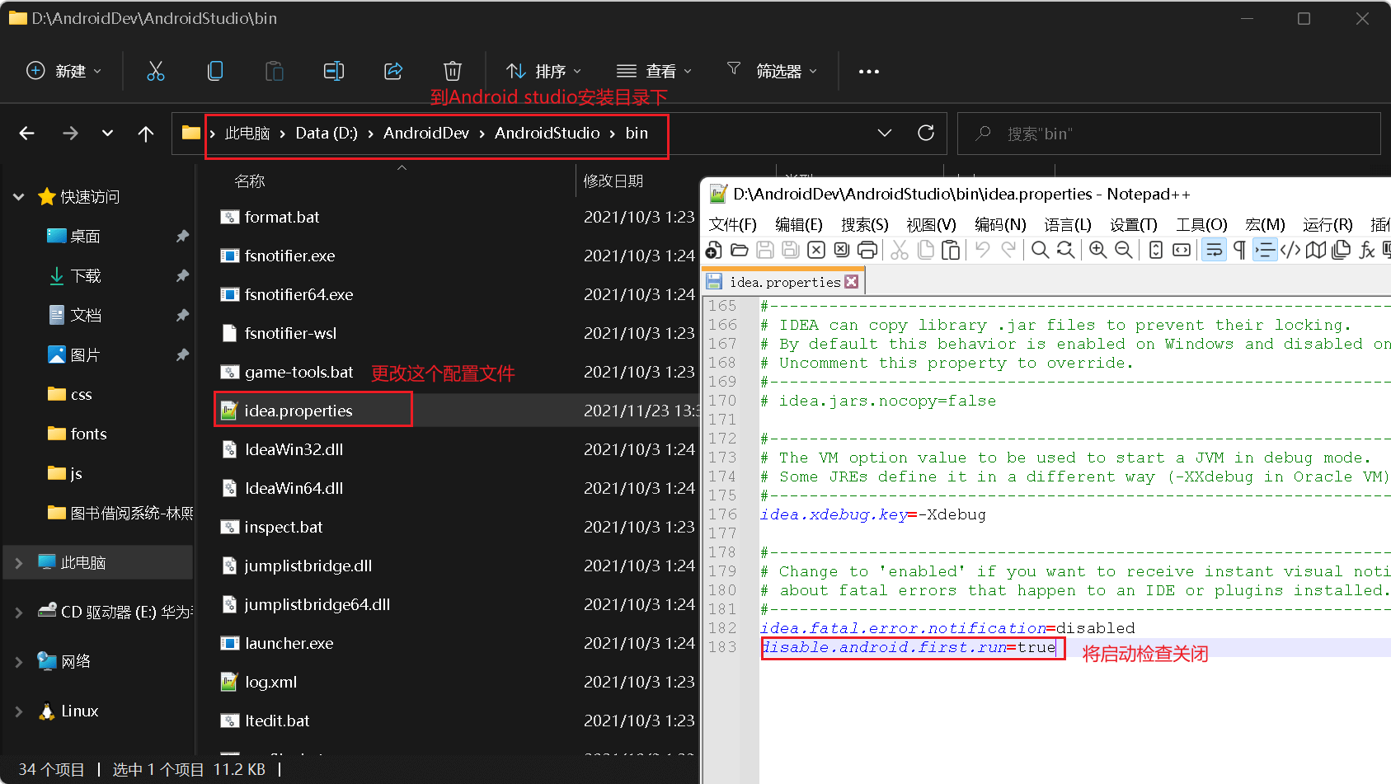Collapse the 快速访问 tree node

[x=19, y=196]
